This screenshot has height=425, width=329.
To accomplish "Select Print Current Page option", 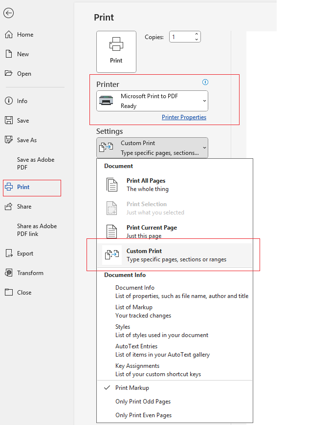I will point(175,232).
